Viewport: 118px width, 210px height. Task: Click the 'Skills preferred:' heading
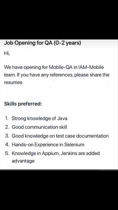pyautogui.click(x=23, y=104)
